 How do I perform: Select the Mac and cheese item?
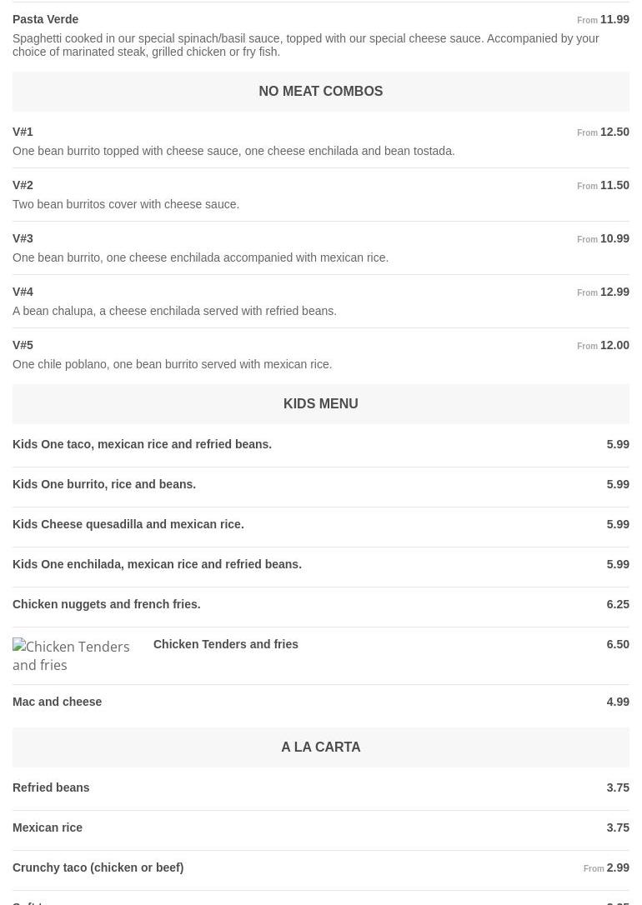point(58,702)
